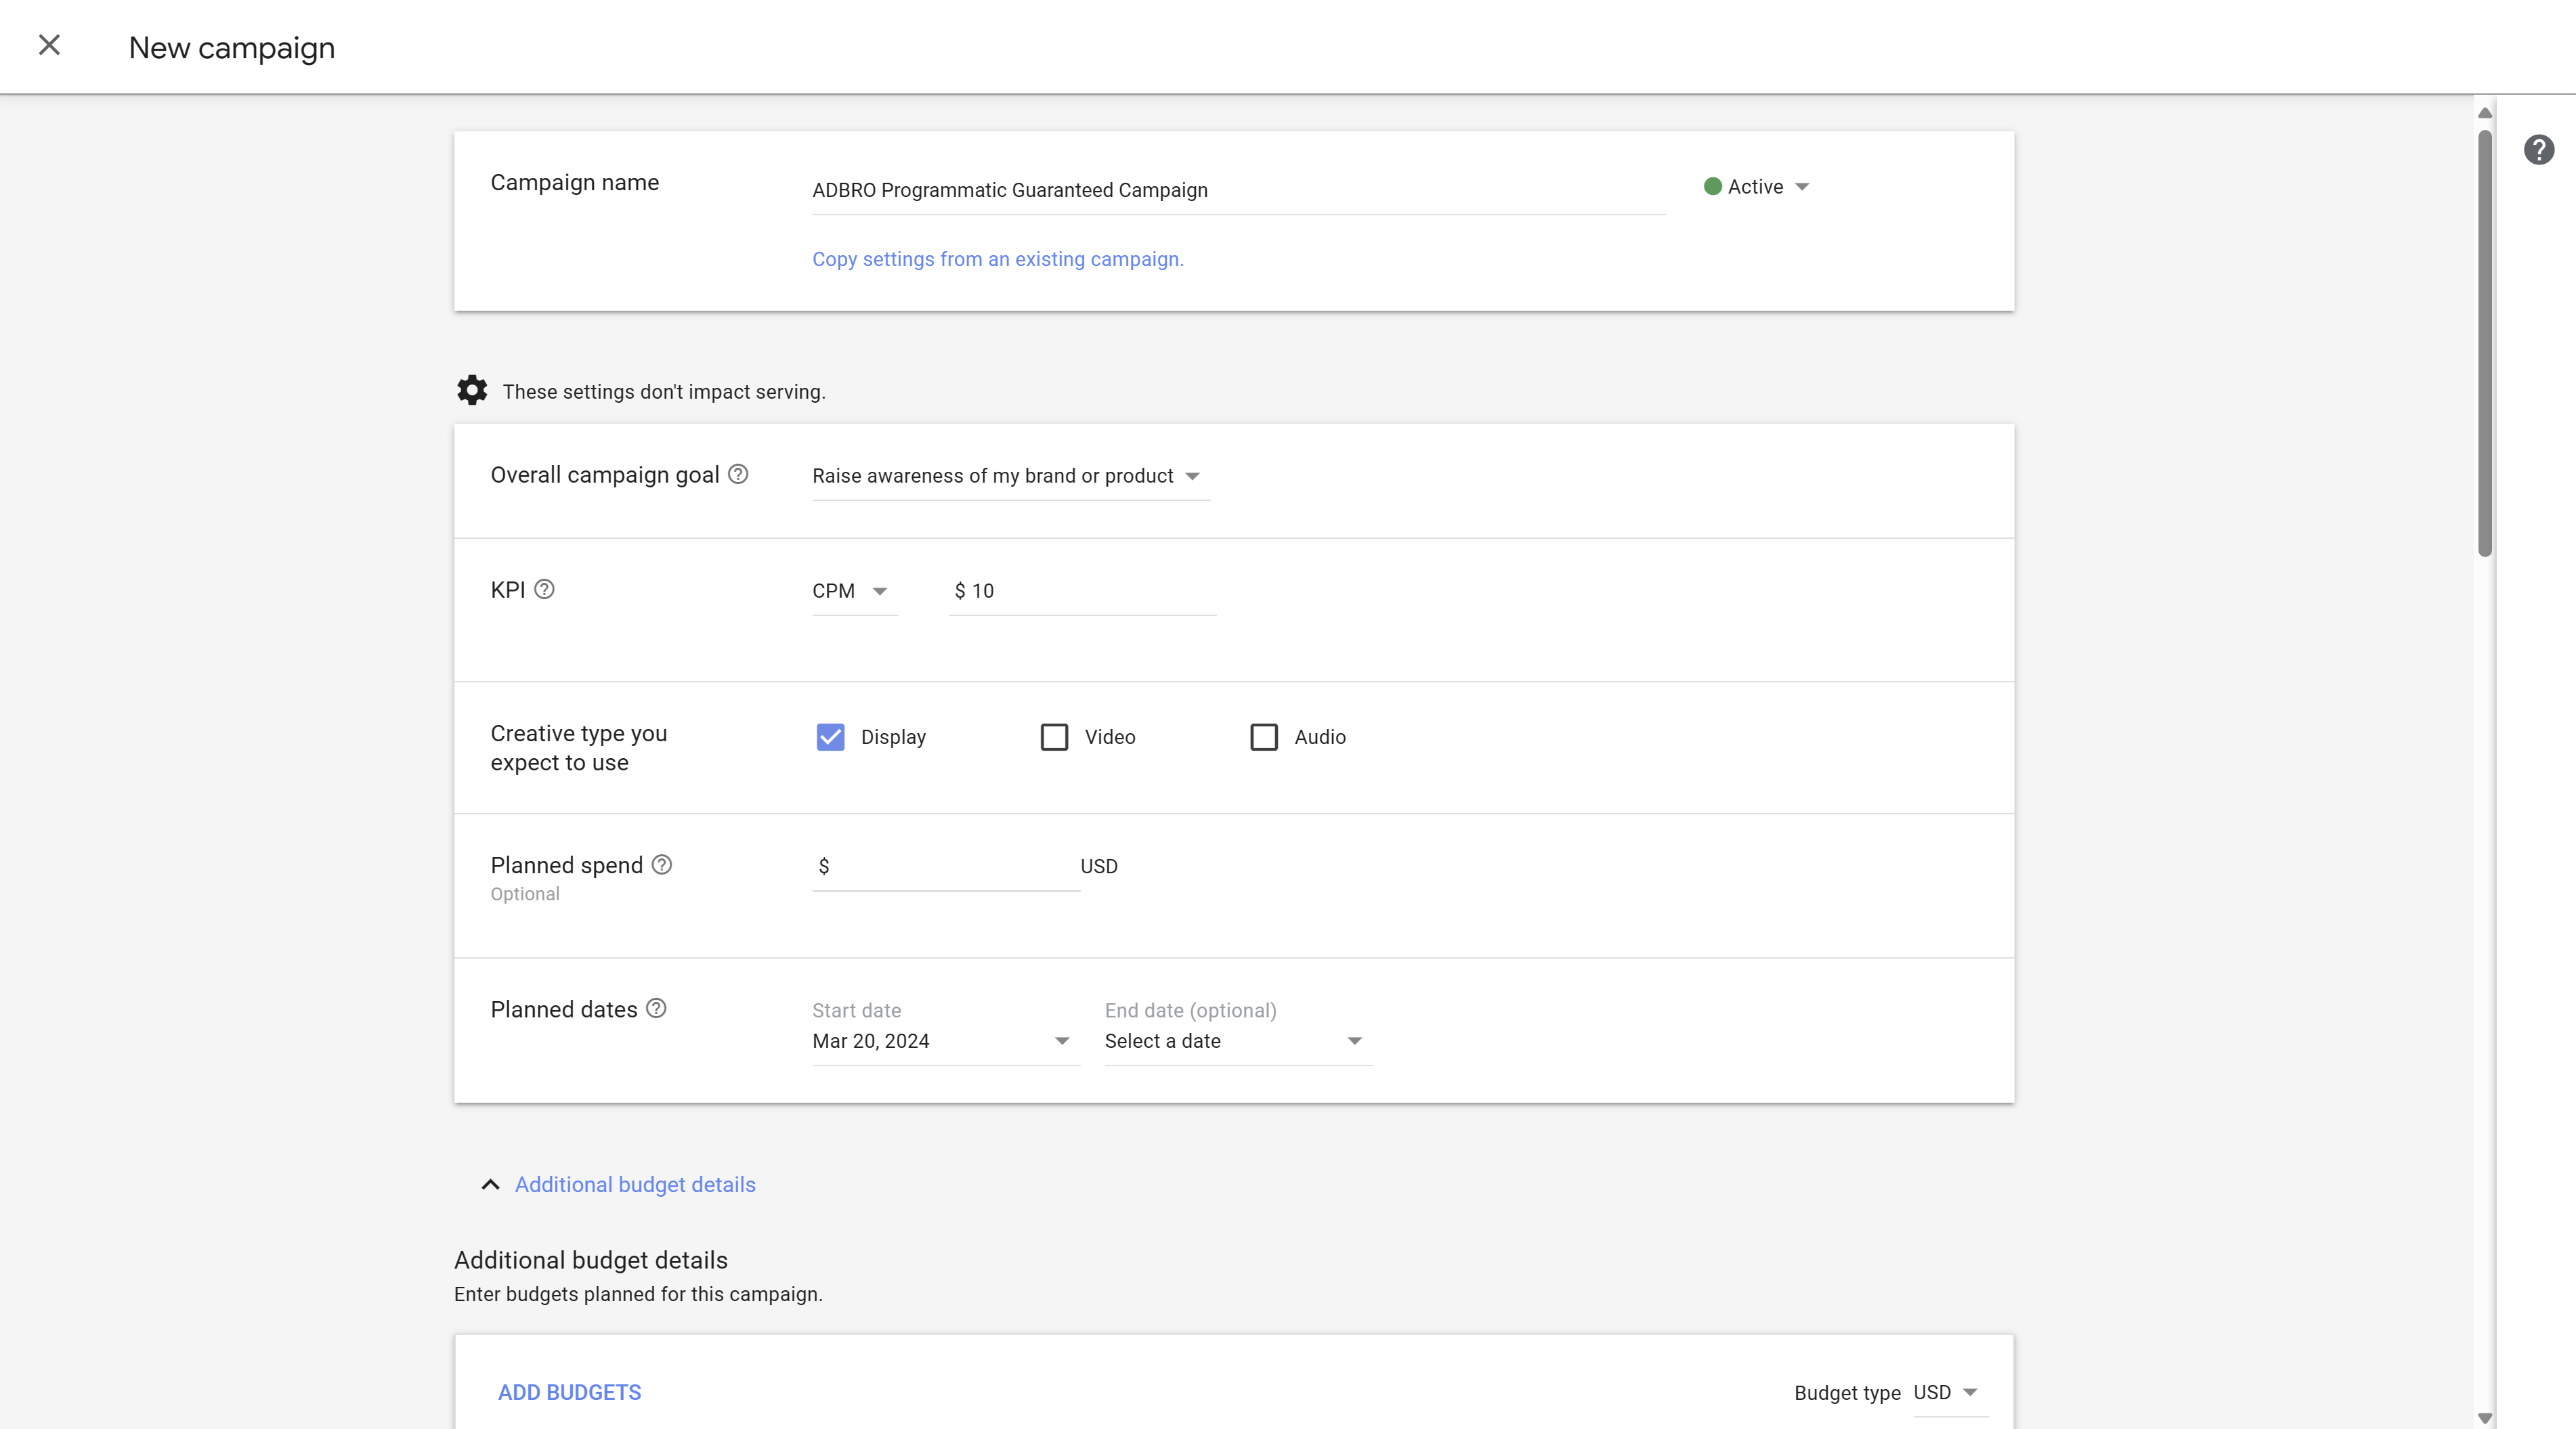
Task: Open the Planned spend help tooltip
Action: [661, 864]
